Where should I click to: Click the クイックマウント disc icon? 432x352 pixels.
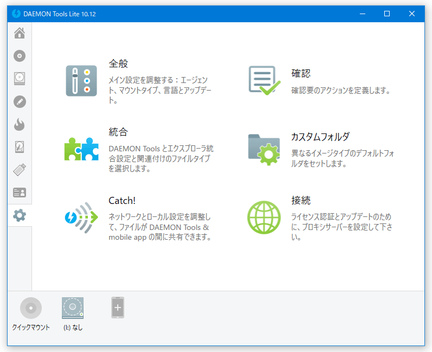click(x=31, y=308)
